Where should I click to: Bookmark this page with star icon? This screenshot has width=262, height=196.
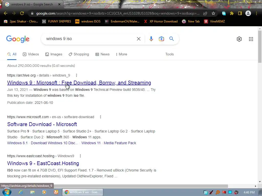pyautogui.click(x=213, y=13)
